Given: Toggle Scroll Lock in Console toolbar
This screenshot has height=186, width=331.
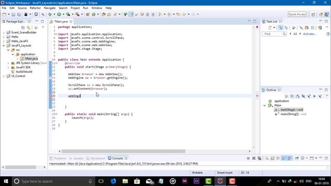Looking at the screenshot, I should (x=273, y=158).
